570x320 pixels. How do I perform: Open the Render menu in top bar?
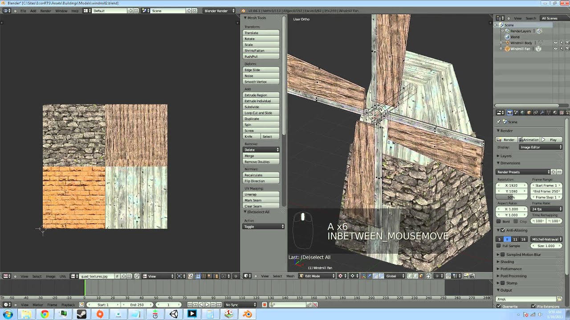coord(45,11)
